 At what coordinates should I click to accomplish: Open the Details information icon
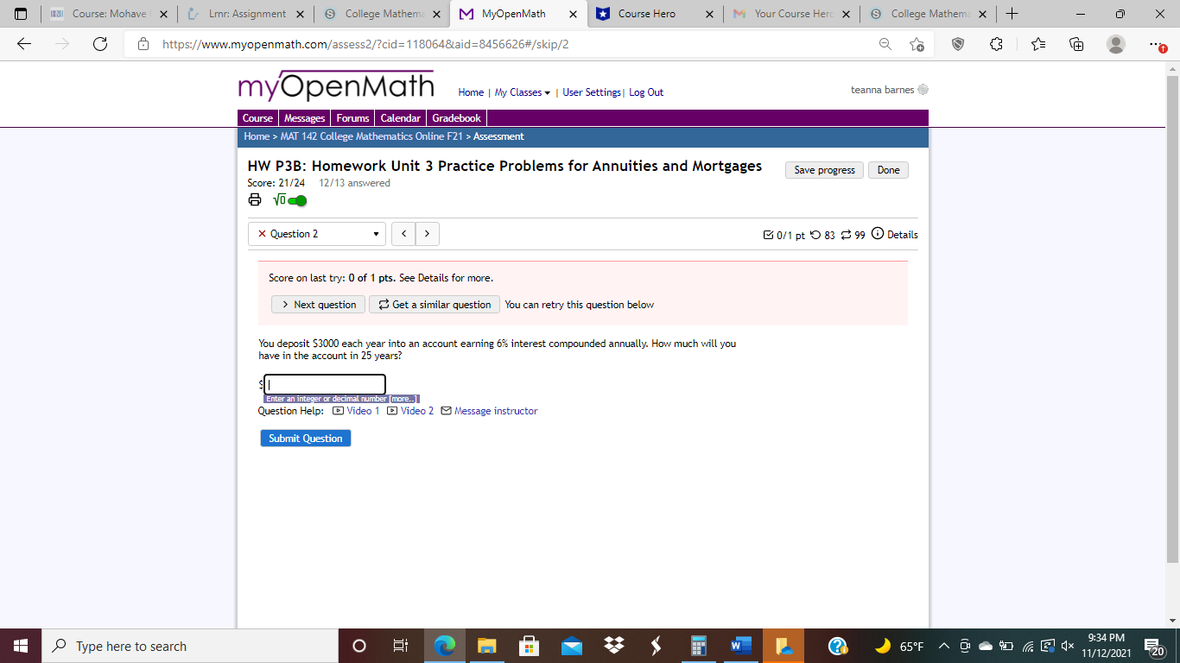point(879,234)
